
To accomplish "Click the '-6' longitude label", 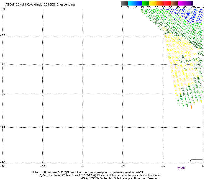I will [122, 166].
